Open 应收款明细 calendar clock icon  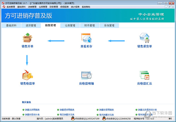(87, 75)
